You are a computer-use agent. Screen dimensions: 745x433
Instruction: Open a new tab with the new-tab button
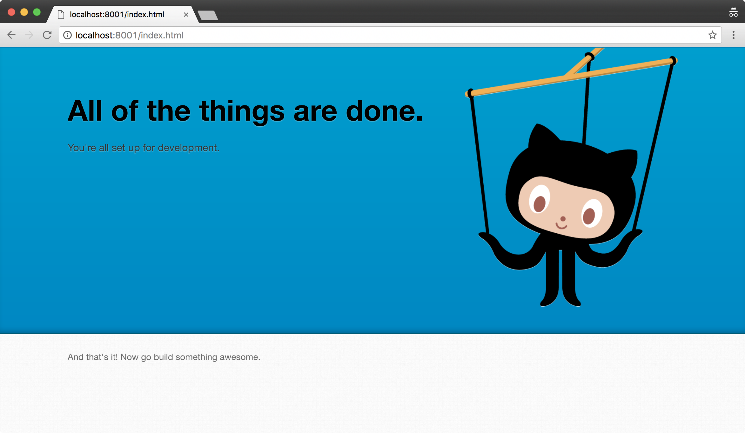pos(208,15)
